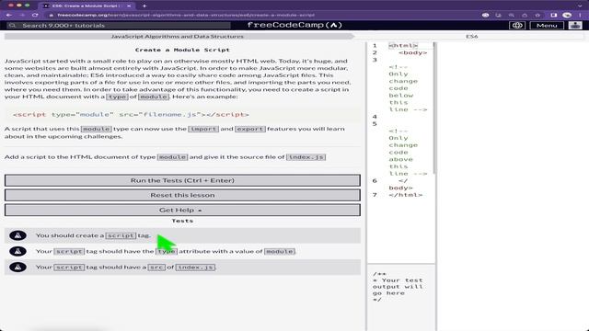Click the 'Create a Module Script' heading
The height and width of the screenshot is (331, 589).
[x=182, y=50]
